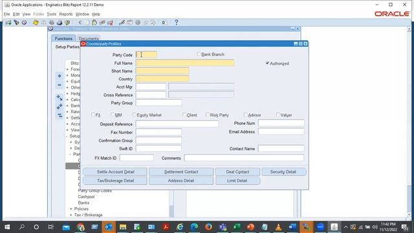The width and height of the screenshot is (414, 233).
Task: Click the Print toolbar icon
Action: pyautogui.click(x=60, y=23)
